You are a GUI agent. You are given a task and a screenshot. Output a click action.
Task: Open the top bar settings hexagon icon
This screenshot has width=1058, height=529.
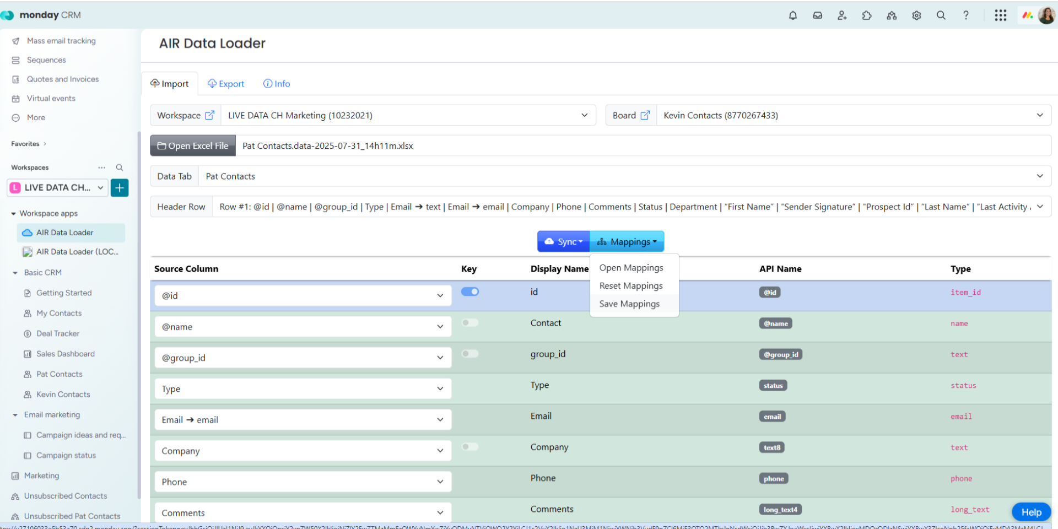916,15
